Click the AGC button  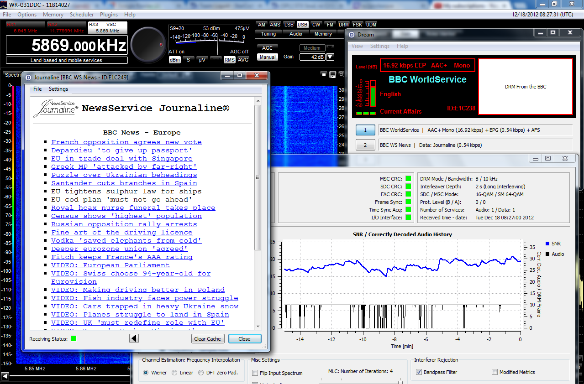[x=268, y=48]
